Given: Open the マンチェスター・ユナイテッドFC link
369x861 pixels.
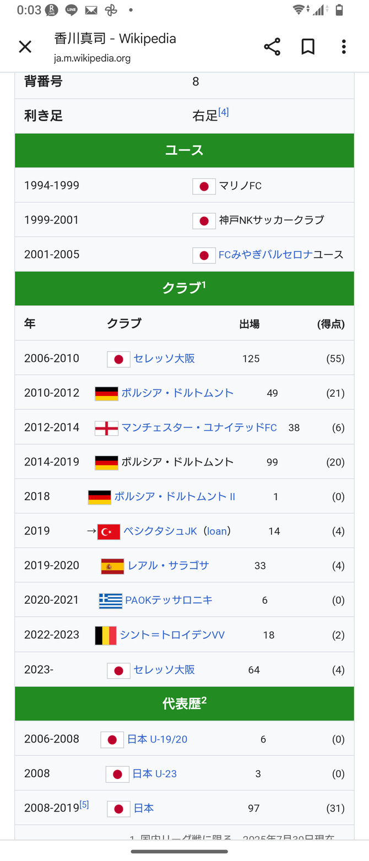Looking at the screenshot, I should [x=199, y=427].
